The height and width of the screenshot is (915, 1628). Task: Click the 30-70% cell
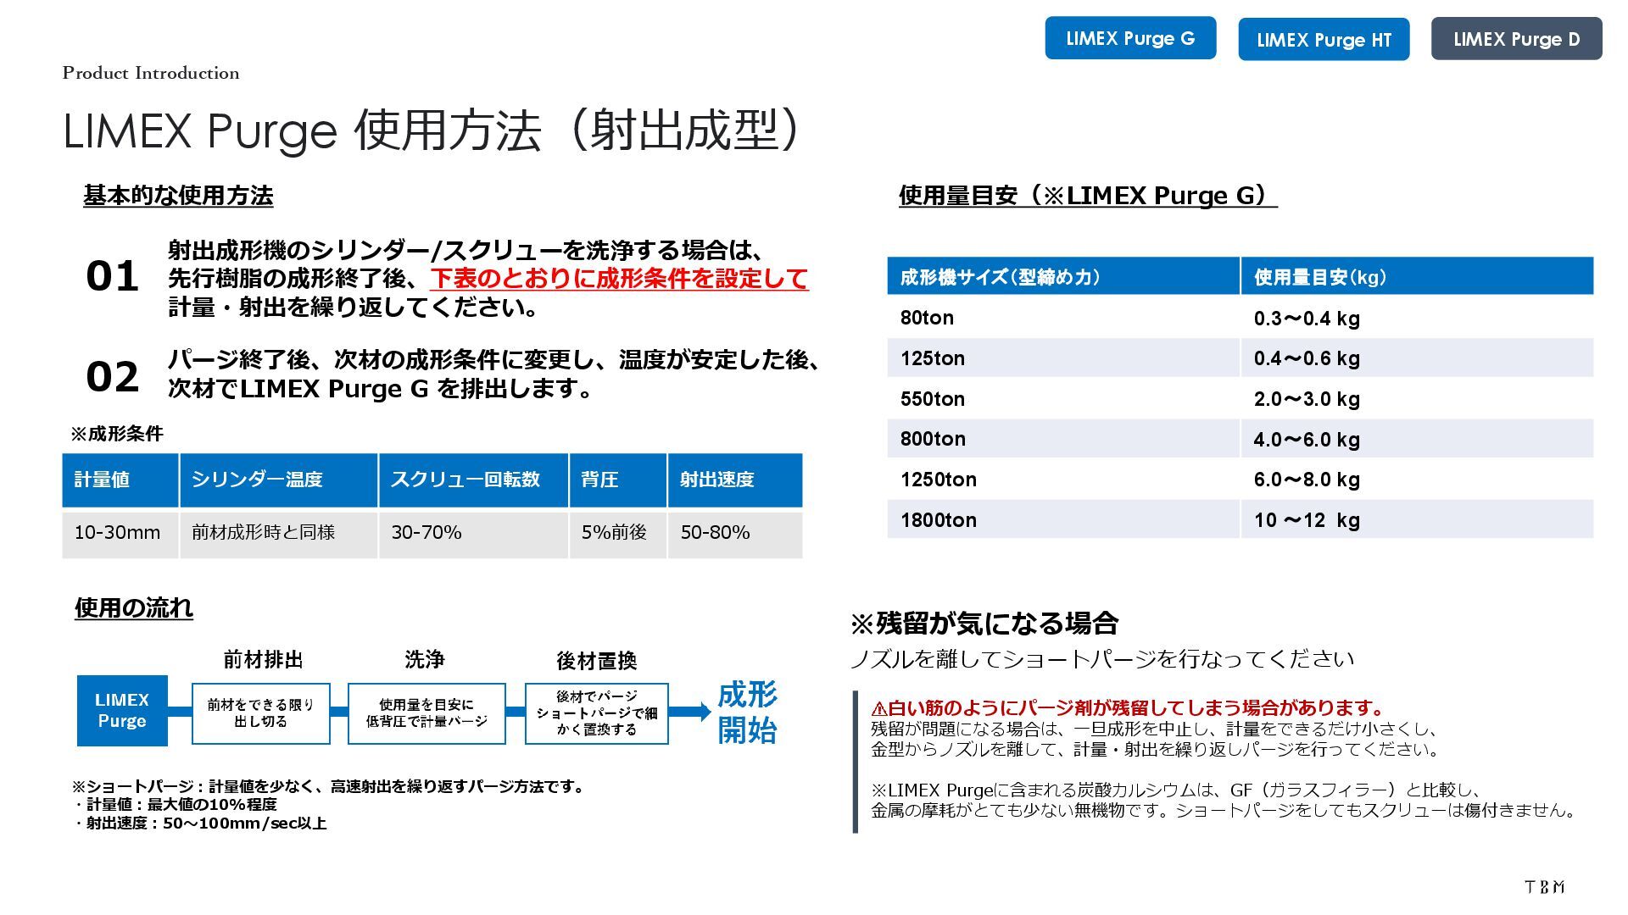[x=474, y=534]
